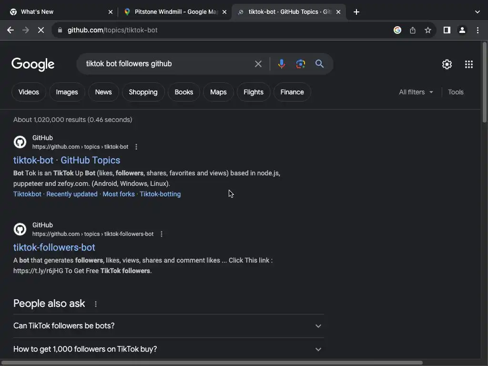Open the Tiktokbot sitelink
The width and height of the screenshot is (488, 366).
point(27,194)
